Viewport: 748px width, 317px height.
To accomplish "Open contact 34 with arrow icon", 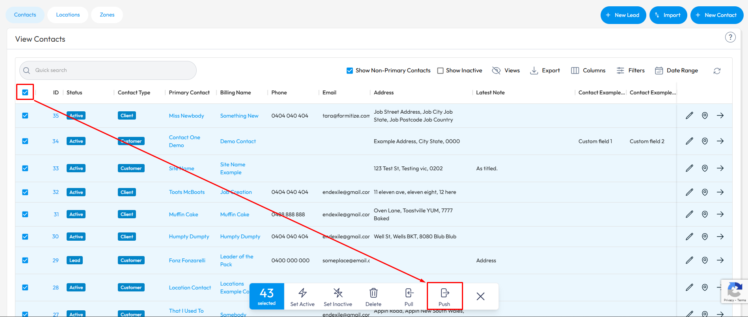I will (x=720, y=141).
